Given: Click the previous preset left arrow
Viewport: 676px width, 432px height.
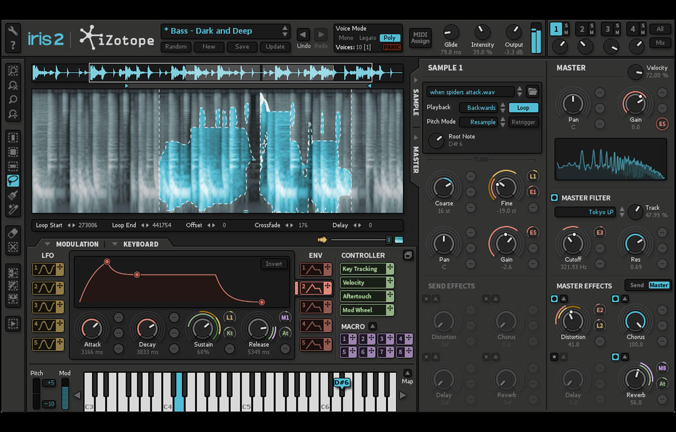Looking at the screenshot, I should 303,35.
